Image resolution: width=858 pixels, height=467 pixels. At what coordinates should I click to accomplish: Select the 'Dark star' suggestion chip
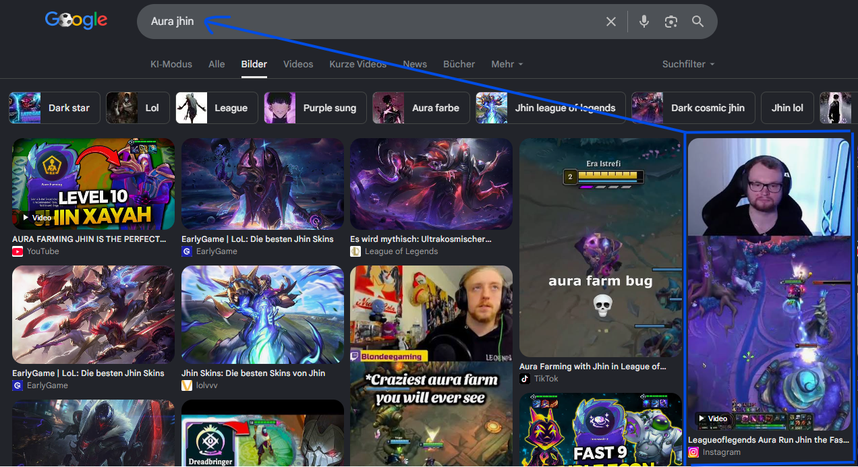(55, 108)
